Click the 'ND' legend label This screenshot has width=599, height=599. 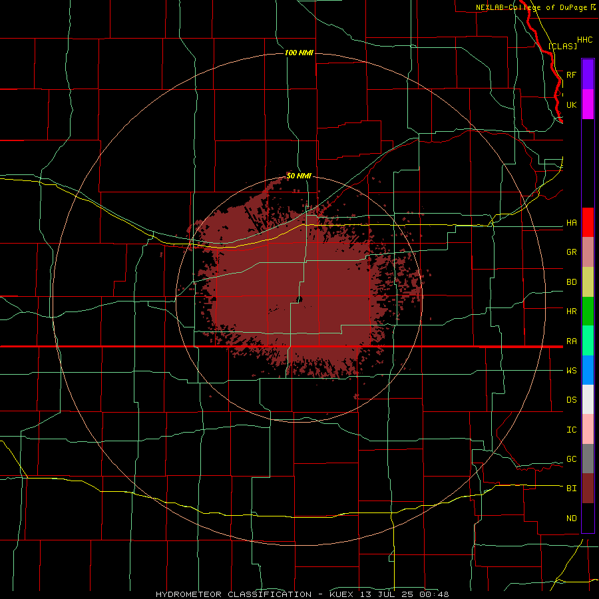click(572, 518)
